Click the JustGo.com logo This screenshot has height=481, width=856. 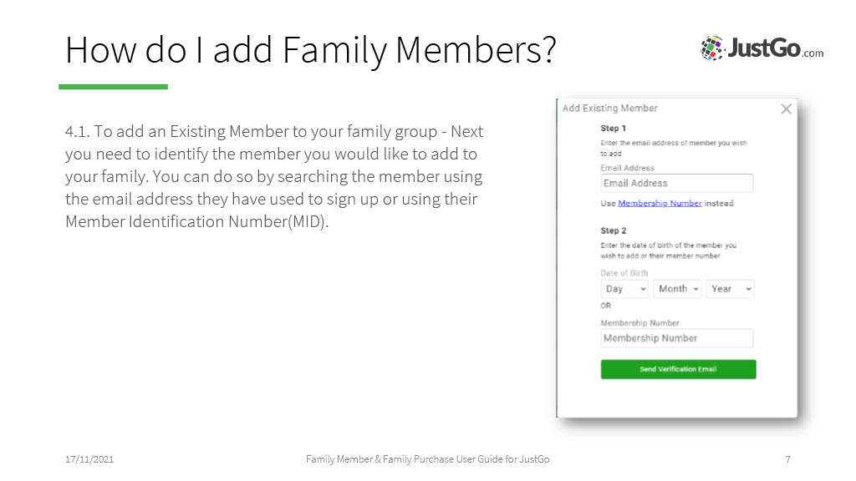[x=762, y=48]
